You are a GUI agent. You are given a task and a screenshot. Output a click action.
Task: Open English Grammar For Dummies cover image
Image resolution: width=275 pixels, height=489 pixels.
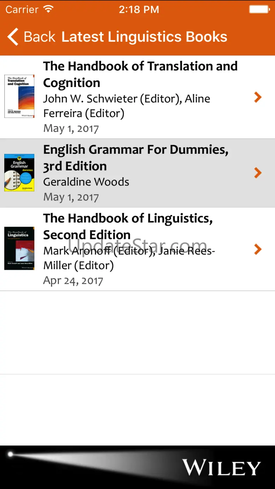point(19,173)
